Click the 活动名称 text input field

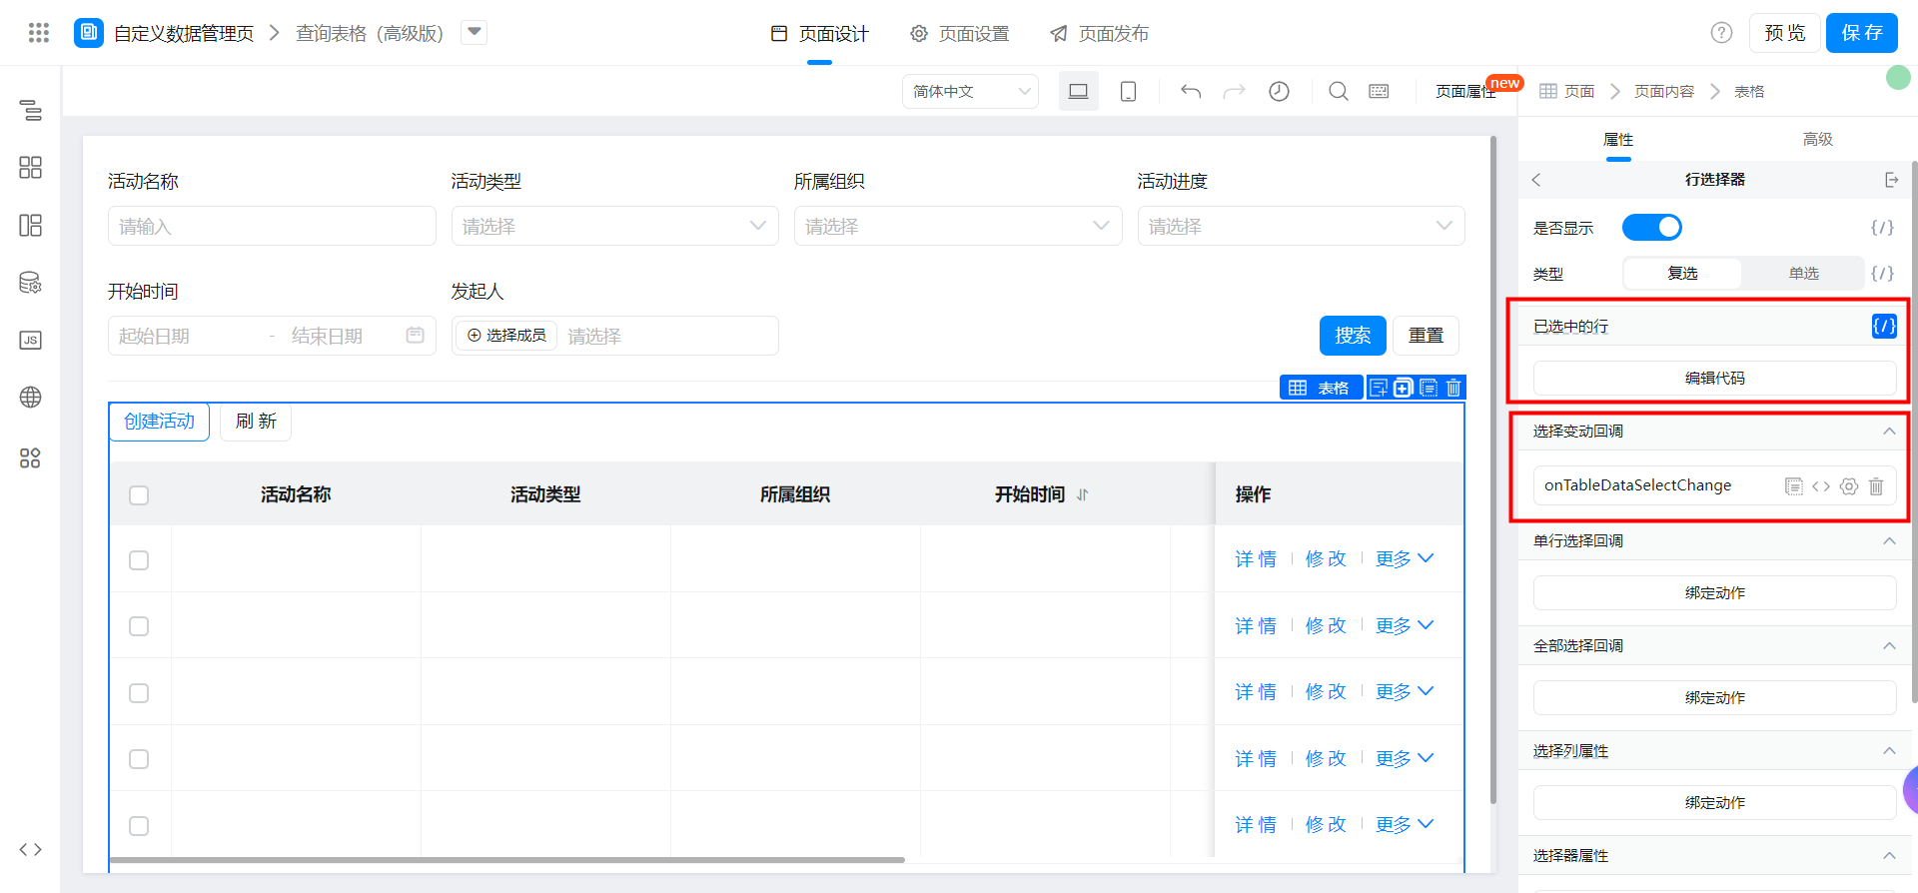pyautogui.click(x=272, y=226)
